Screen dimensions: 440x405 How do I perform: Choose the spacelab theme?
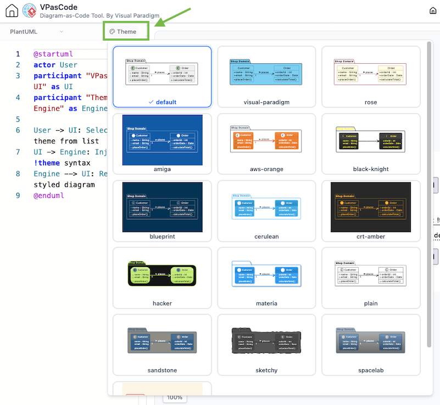(371, 345)
